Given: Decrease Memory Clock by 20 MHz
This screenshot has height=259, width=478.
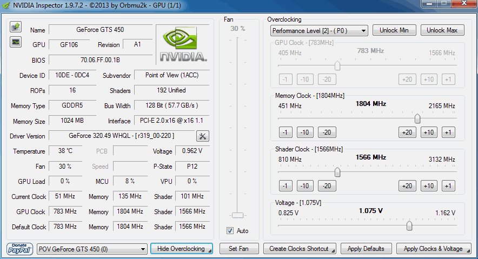Looking at the screenshot, I should click(x=327, y=132).
